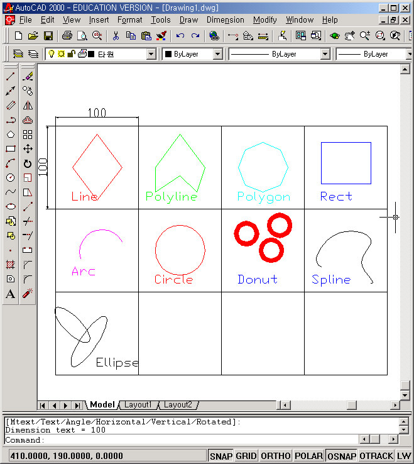Screen dimensions: 414x464
Task: Click the horizontal scroll right arrow
Action: point(395,405)
